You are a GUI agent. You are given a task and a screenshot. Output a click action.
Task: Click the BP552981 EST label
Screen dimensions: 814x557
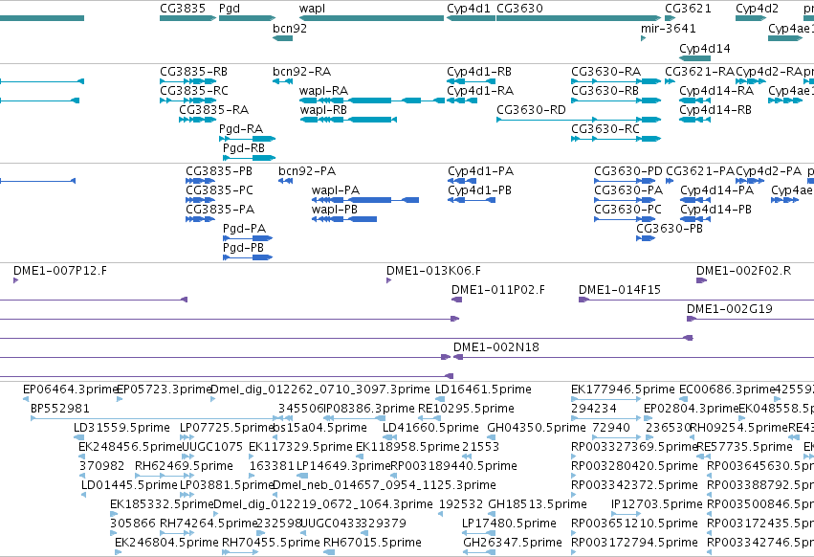point(60,409)
